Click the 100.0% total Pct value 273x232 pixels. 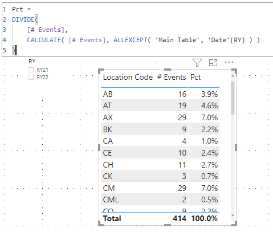click(x=205, y=218)
